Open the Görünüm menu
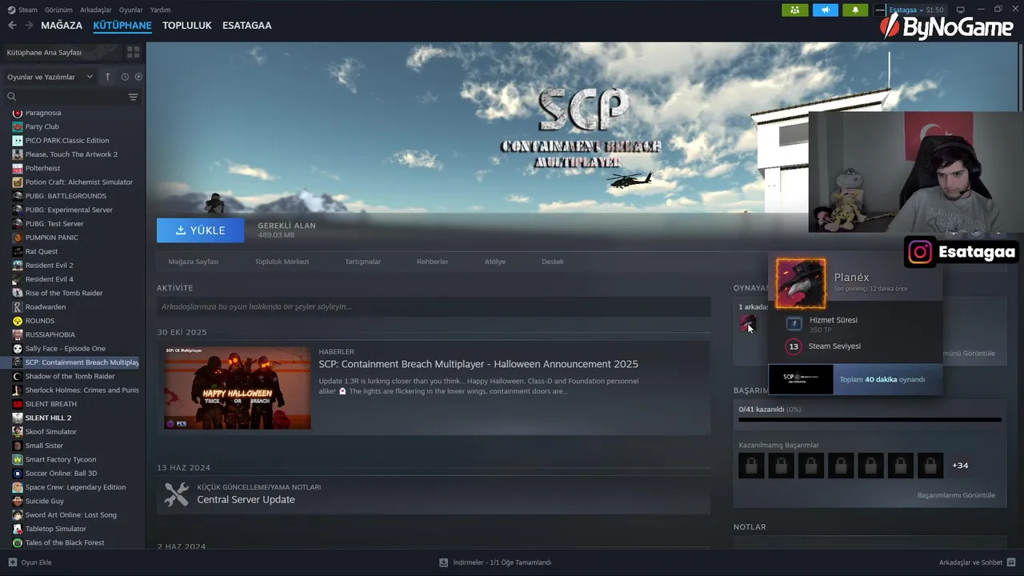Screen dimensions: 1024x576 coord(58,10)
